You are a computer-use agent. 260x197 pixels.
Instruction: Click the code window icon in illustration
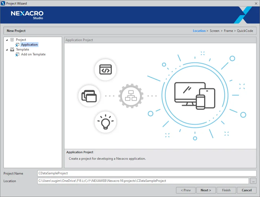point(105,70)
